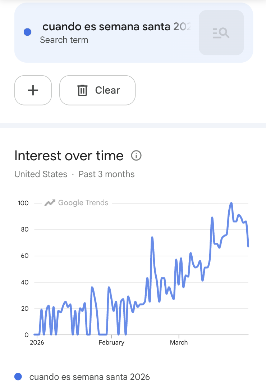Open the United States region selector
This screenshot has width=266, height=386.
tap(41, 174)
